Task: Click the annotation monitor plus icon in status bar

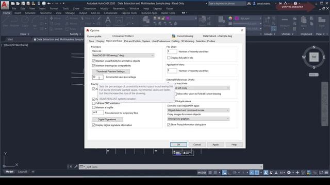Action: click(x=297, y=173)
